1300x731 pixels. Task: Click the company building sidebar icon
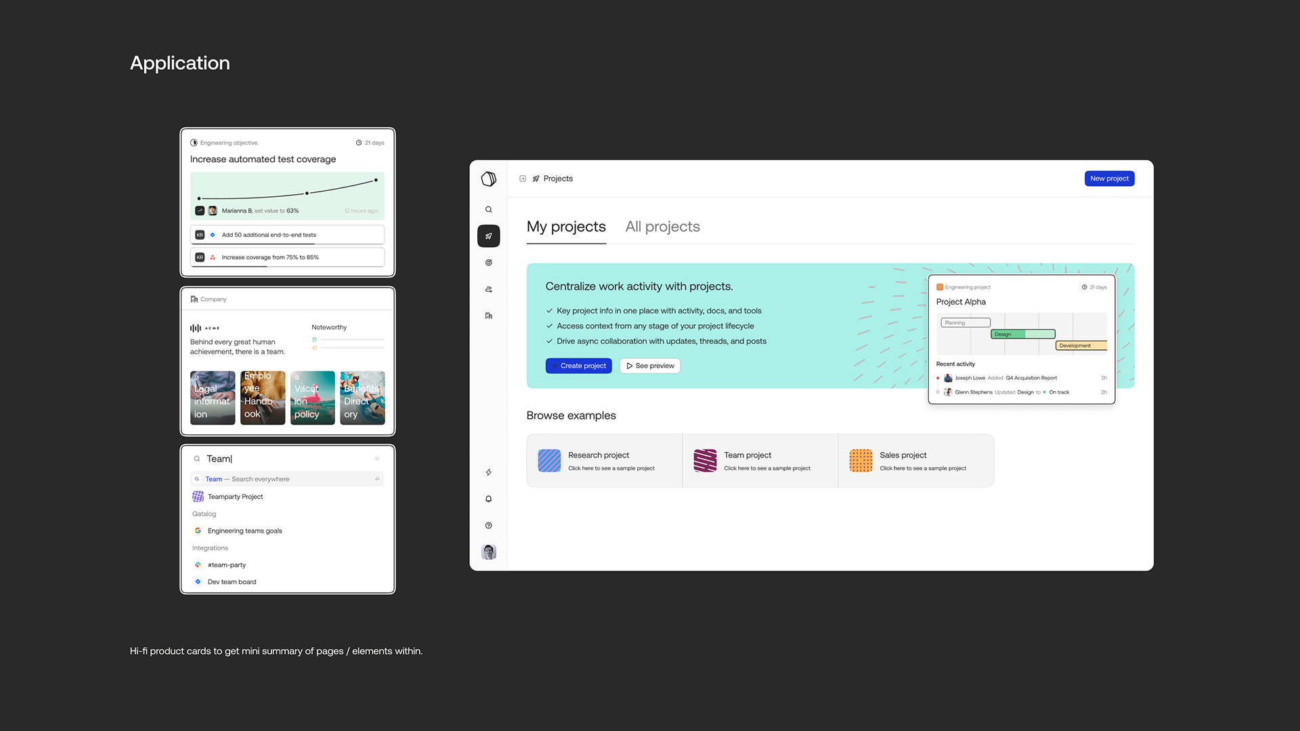tap(488, 315)
